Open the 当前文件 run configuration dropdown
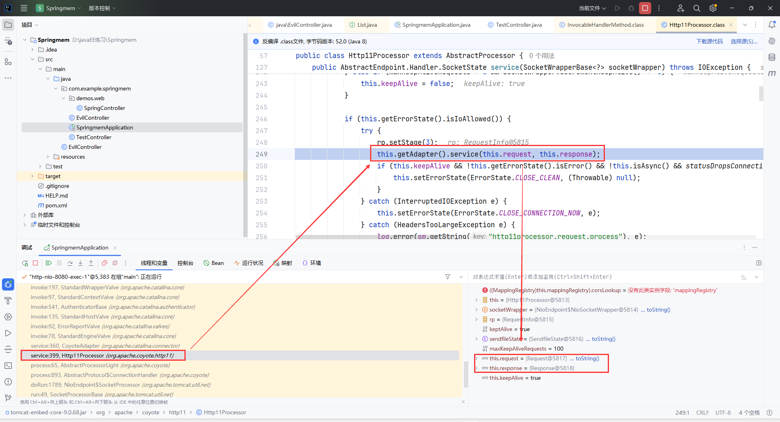The height and width of the screenshot is (422, 780). (592, 8)
